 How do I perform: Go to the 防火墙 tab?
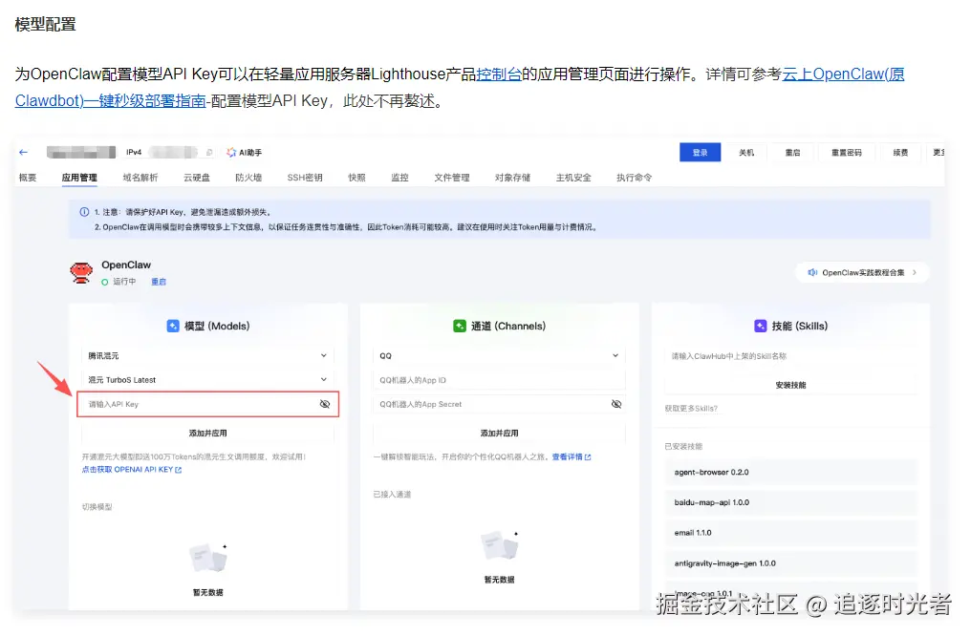point(248,178)
